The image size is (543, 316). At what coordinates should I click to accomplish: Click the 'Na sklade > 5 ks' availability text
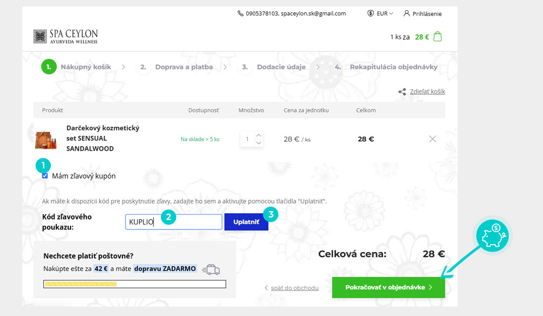200,139
